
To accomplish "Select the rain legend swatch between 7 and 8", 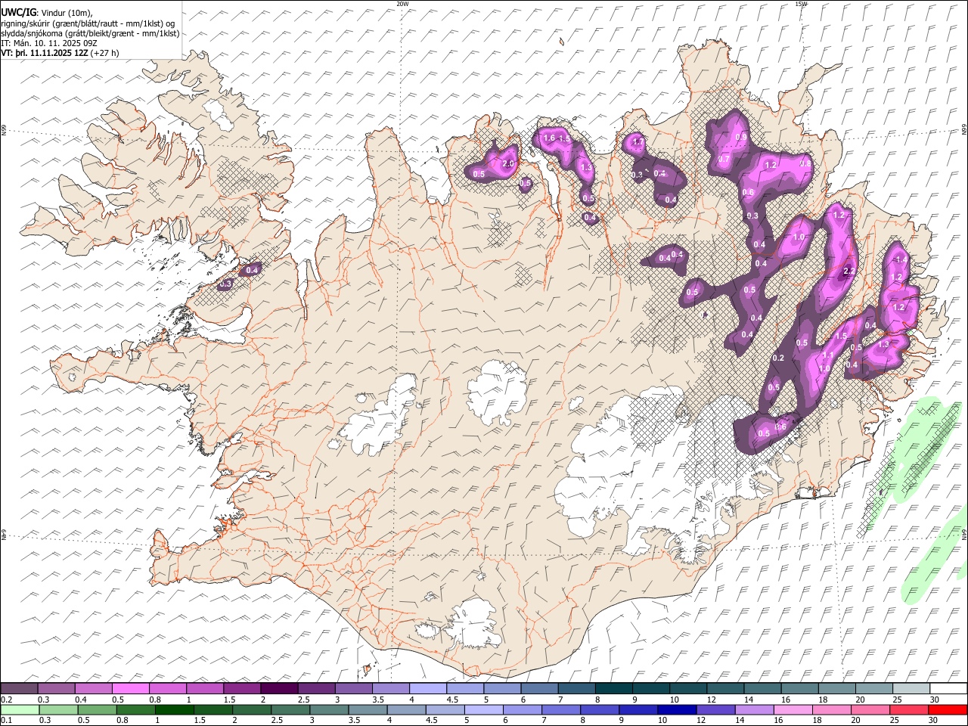I will point(561,709).
